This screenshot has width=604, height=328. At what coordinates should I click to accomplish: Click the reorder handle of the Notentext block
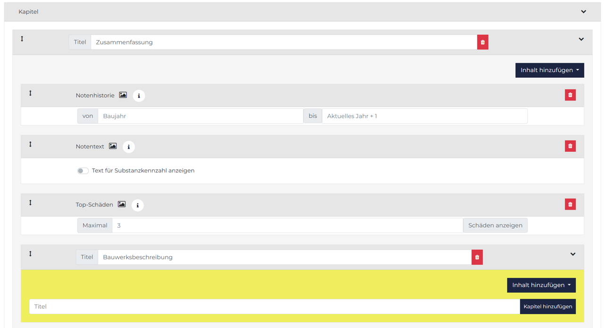30,145
